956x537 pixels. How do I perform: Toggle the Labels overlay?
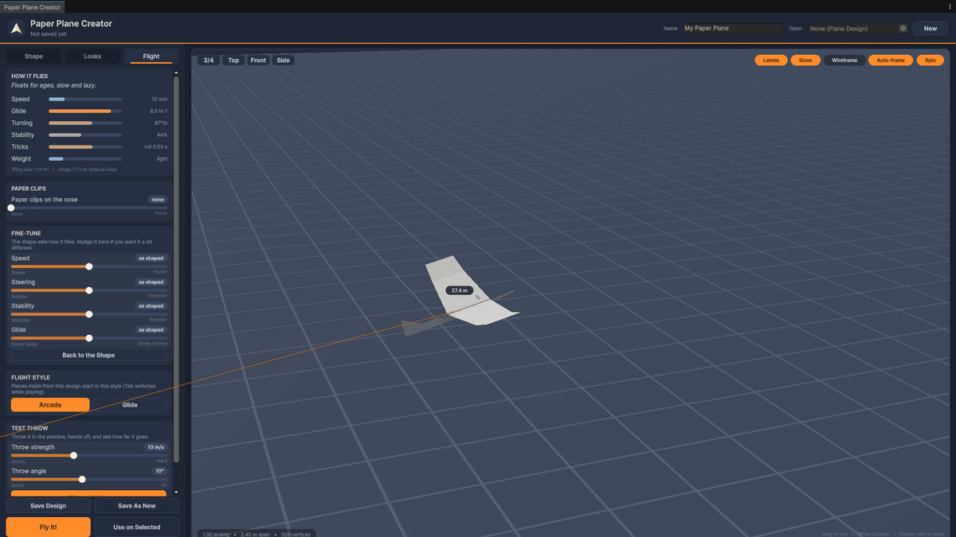click(x=771, y=60)
